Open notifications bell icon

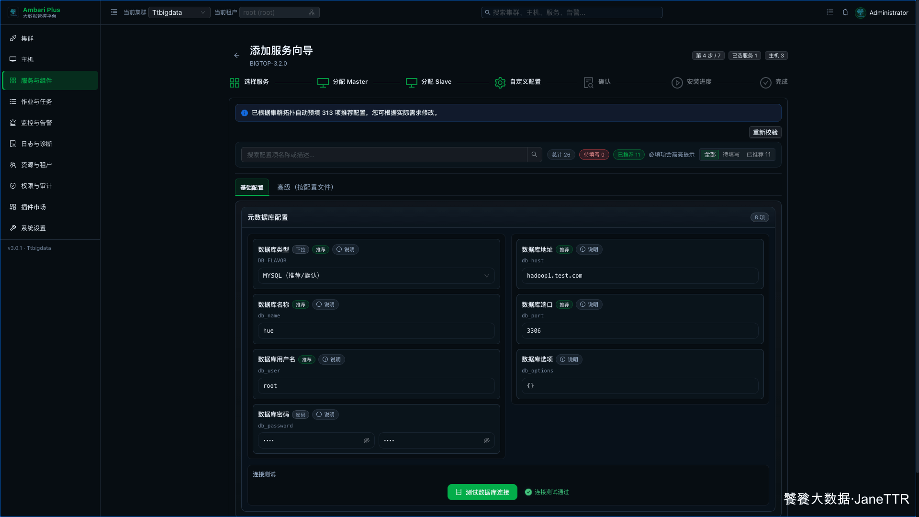pyautogui.click(x=845, y=12)
